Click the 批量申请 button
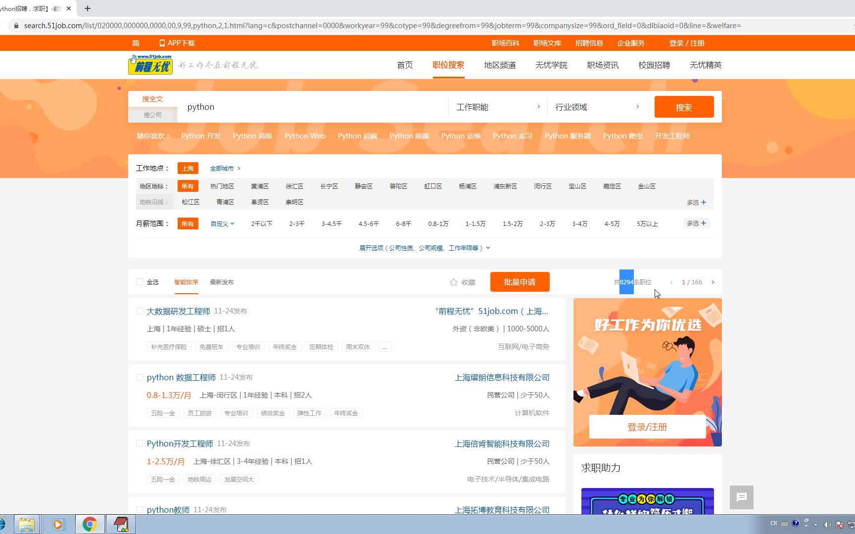This screenshot has height=534, width=855. point(520,282)
